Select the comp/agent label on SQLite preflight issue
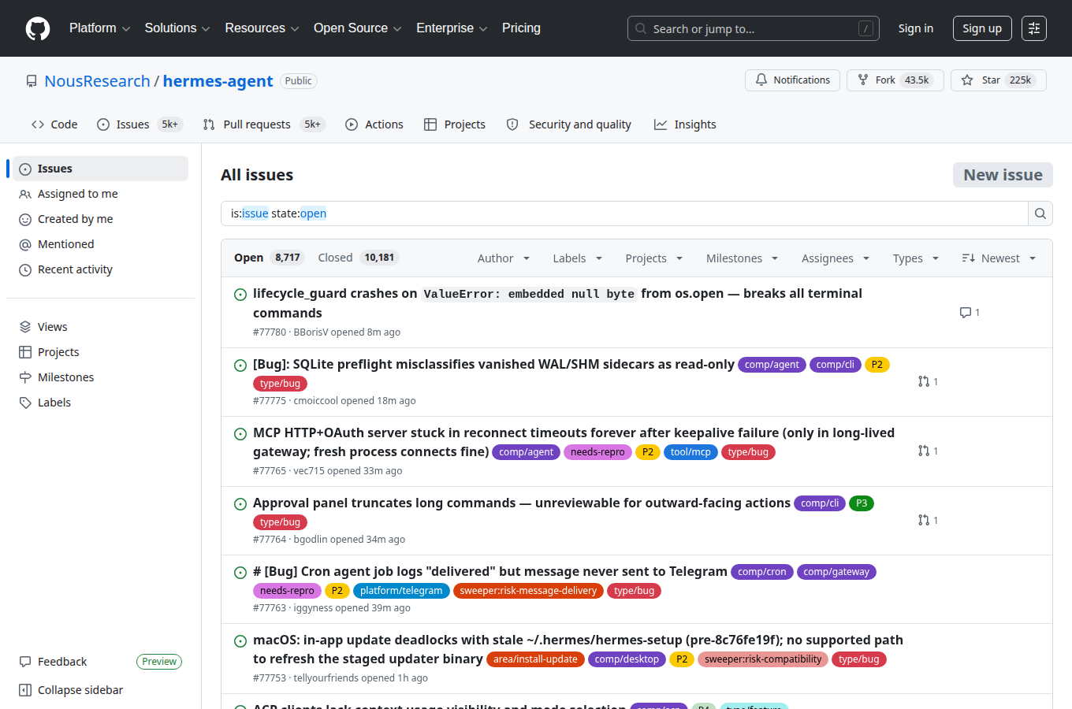The height and width of the screenshot is (709, 1072). (772, 365)
